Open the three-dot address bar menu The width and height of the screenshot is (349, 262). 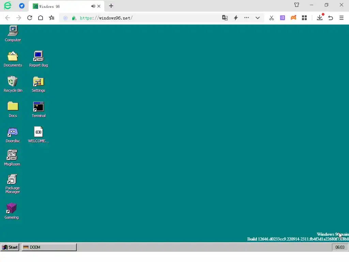(247, 18)
